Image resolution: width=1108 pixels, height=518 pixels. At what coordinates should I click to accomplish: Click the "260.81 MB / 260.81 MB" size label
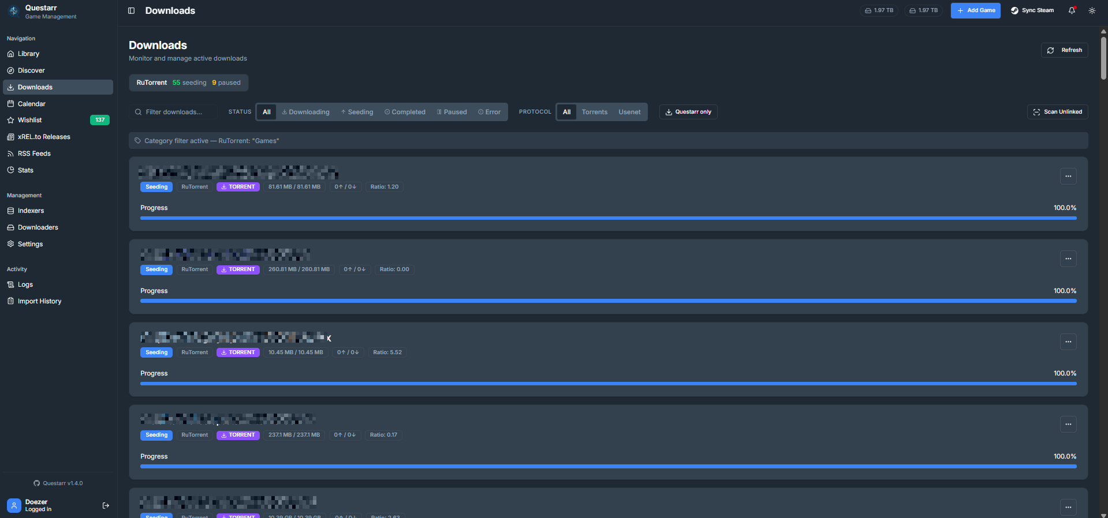coord(299,269)
